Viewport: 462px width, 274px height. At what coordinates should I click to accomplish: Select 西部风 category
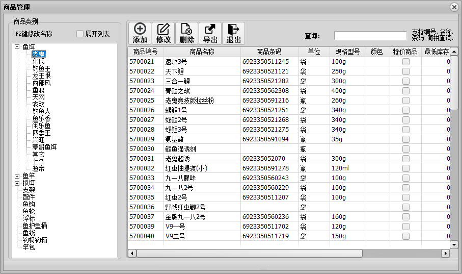[41, 83]
